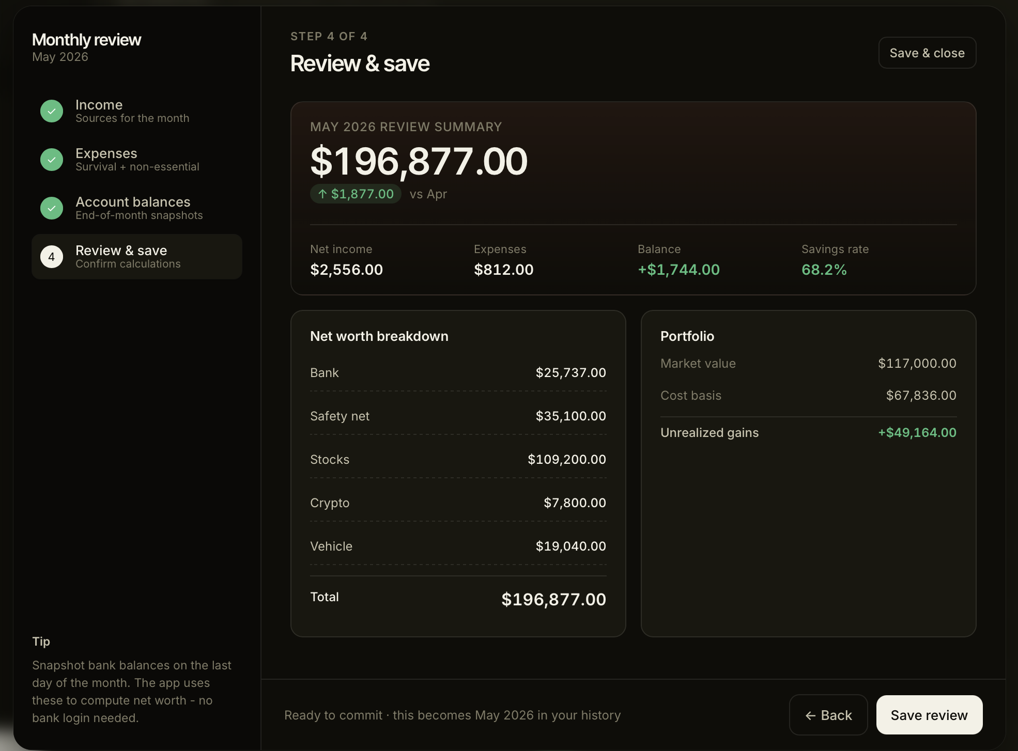Click the Market value label

698,363
